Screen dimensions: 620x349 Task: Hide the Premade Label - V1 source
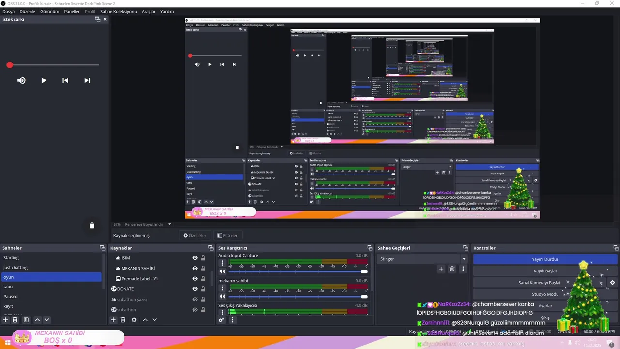[x=195, y=279]
